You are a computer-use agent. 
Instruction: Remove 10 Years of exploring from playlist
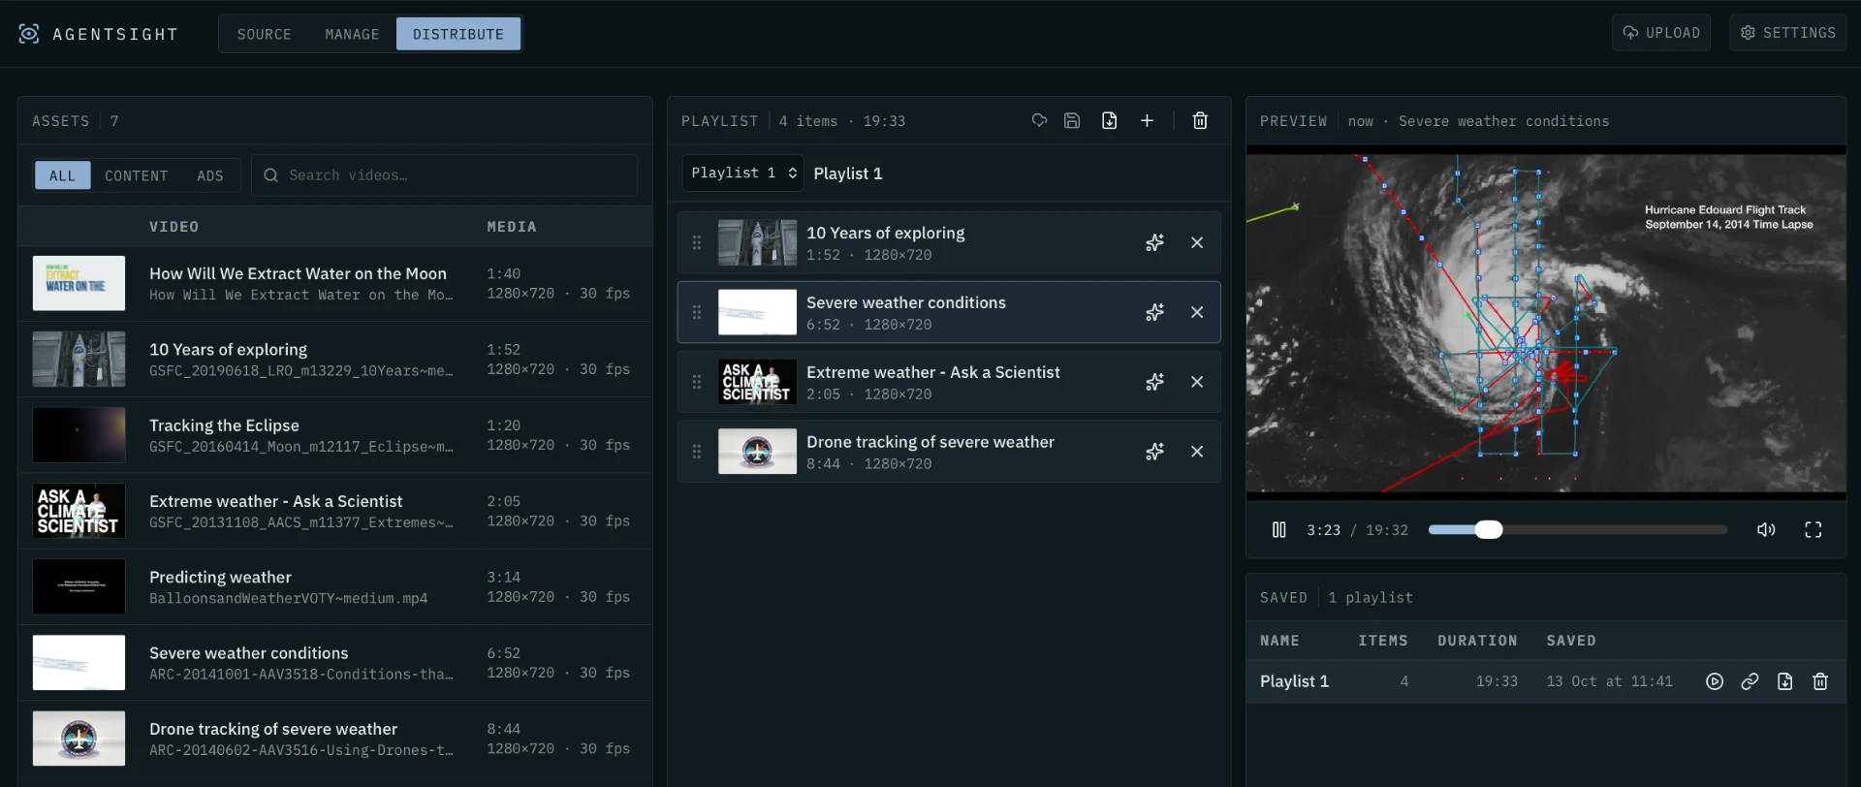1197,243
